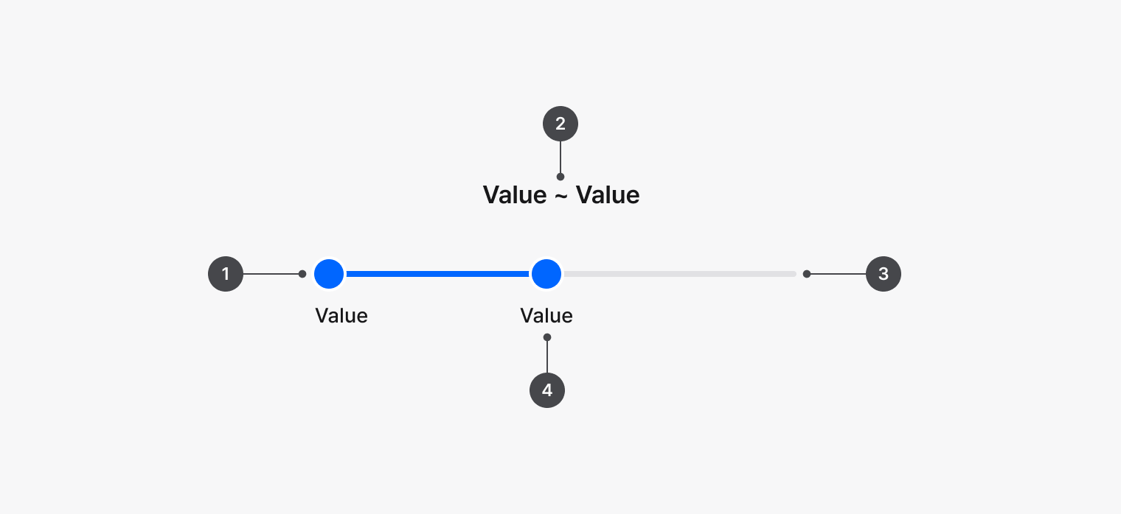
Task: Click annotation badge number 3
Action: click(x=884, y=274)
